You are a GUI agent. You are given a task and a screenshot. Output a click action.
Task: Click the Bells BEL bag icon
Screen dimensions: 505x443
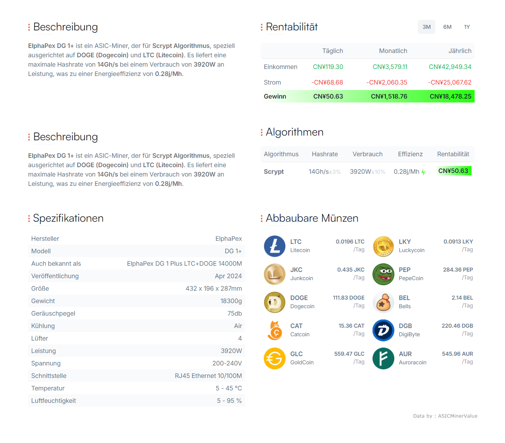click(x=383, y=302)
